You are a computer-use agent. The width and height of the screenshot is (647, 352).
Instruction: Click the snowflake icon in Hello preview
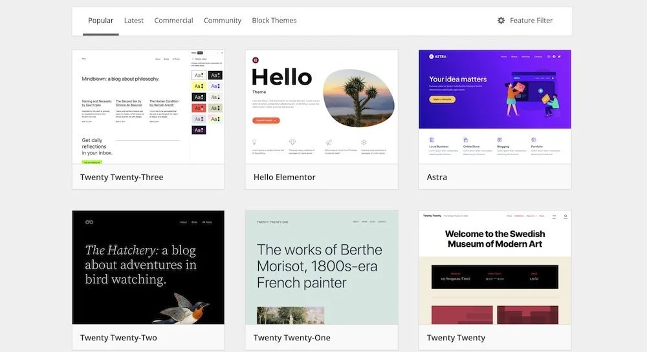[x=364, y=142]
